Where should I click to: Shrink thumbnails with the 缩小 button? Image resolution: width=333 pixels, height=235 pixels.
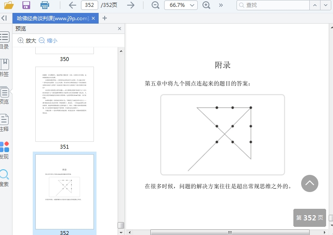coord(48,40)
